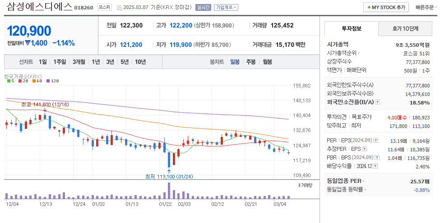Click the 시가총액순위 link arrow
440x223 pixels.
(x=359, y=53)
